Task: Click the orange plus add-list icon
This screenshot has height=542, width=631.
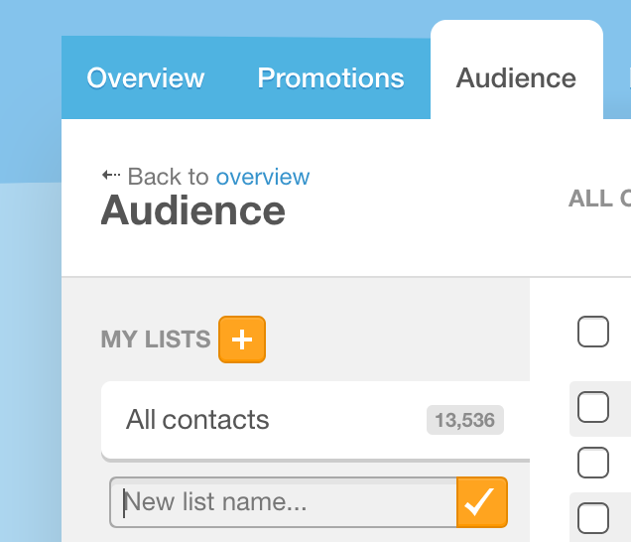Action: point(242,339)
